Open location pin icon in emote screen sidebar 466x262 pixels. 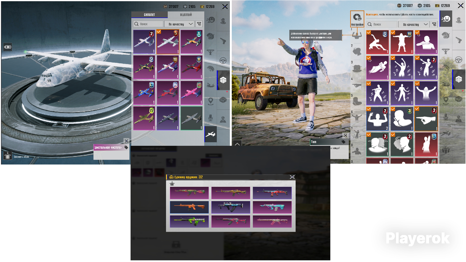coord(446,100)
